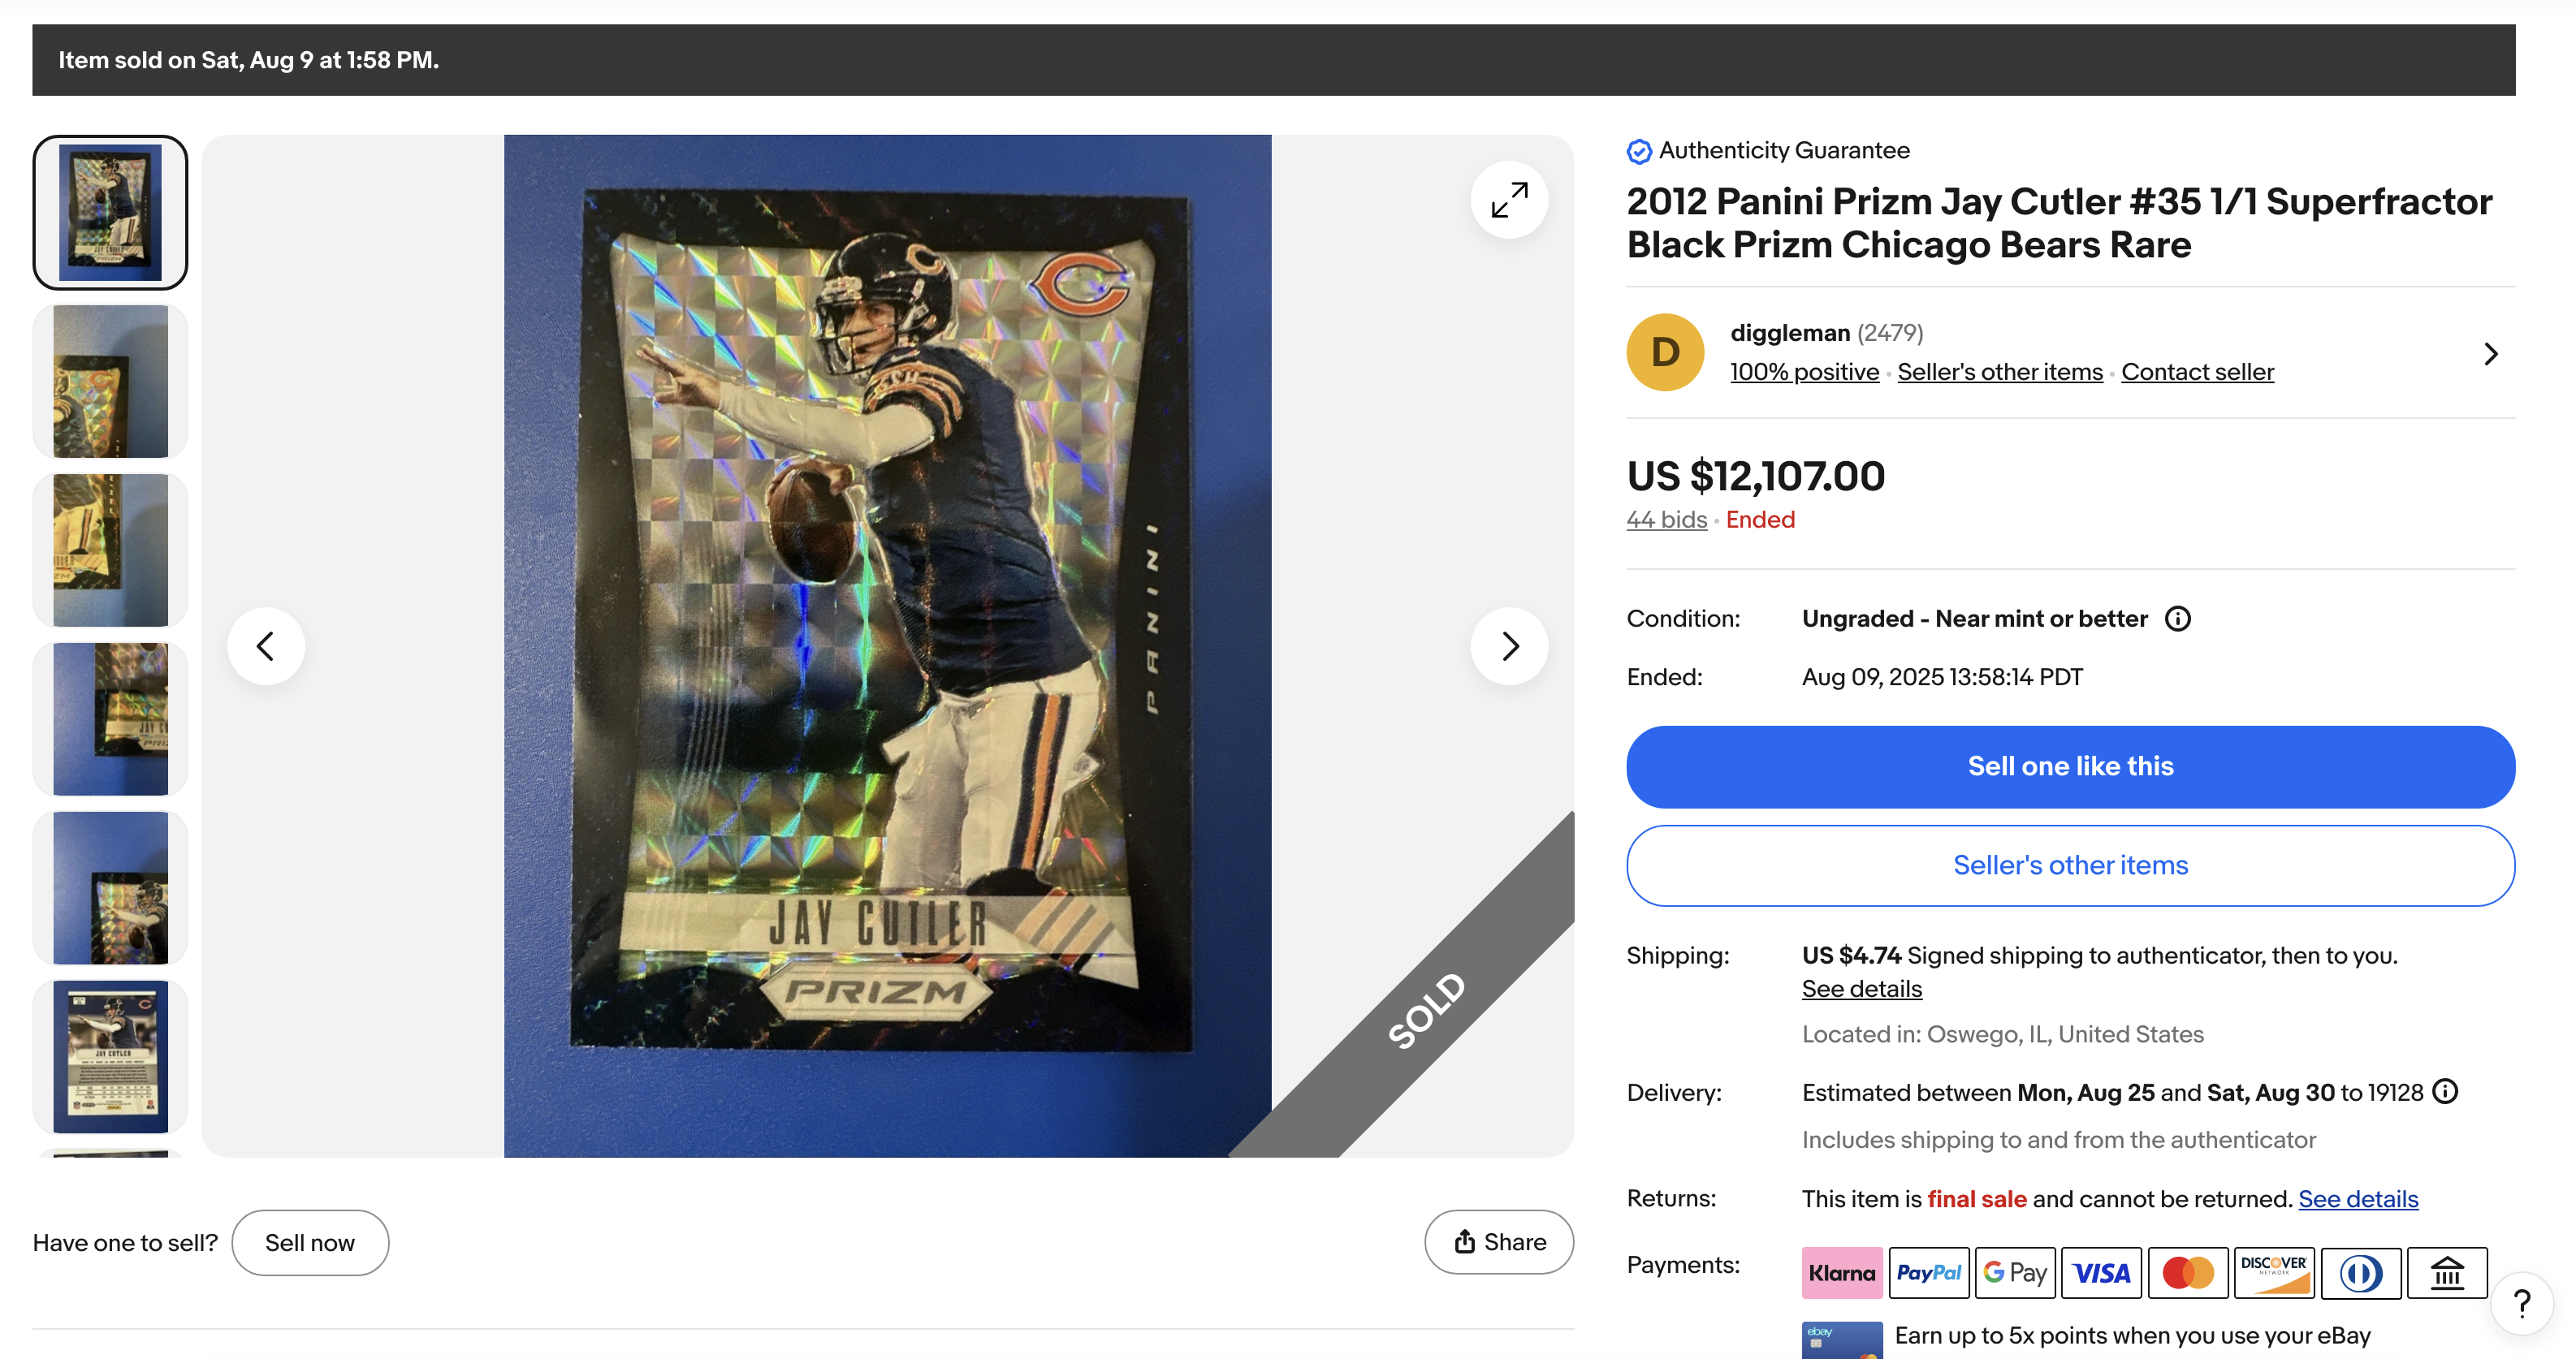Go to the previous card photo
This screenshot has height=1359, width=2576.
point(266,646)
